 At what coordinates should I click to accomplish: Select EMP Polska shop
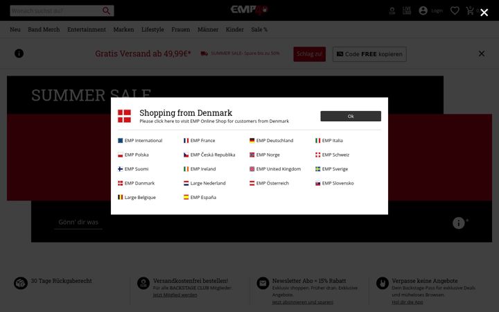point(133,155)
